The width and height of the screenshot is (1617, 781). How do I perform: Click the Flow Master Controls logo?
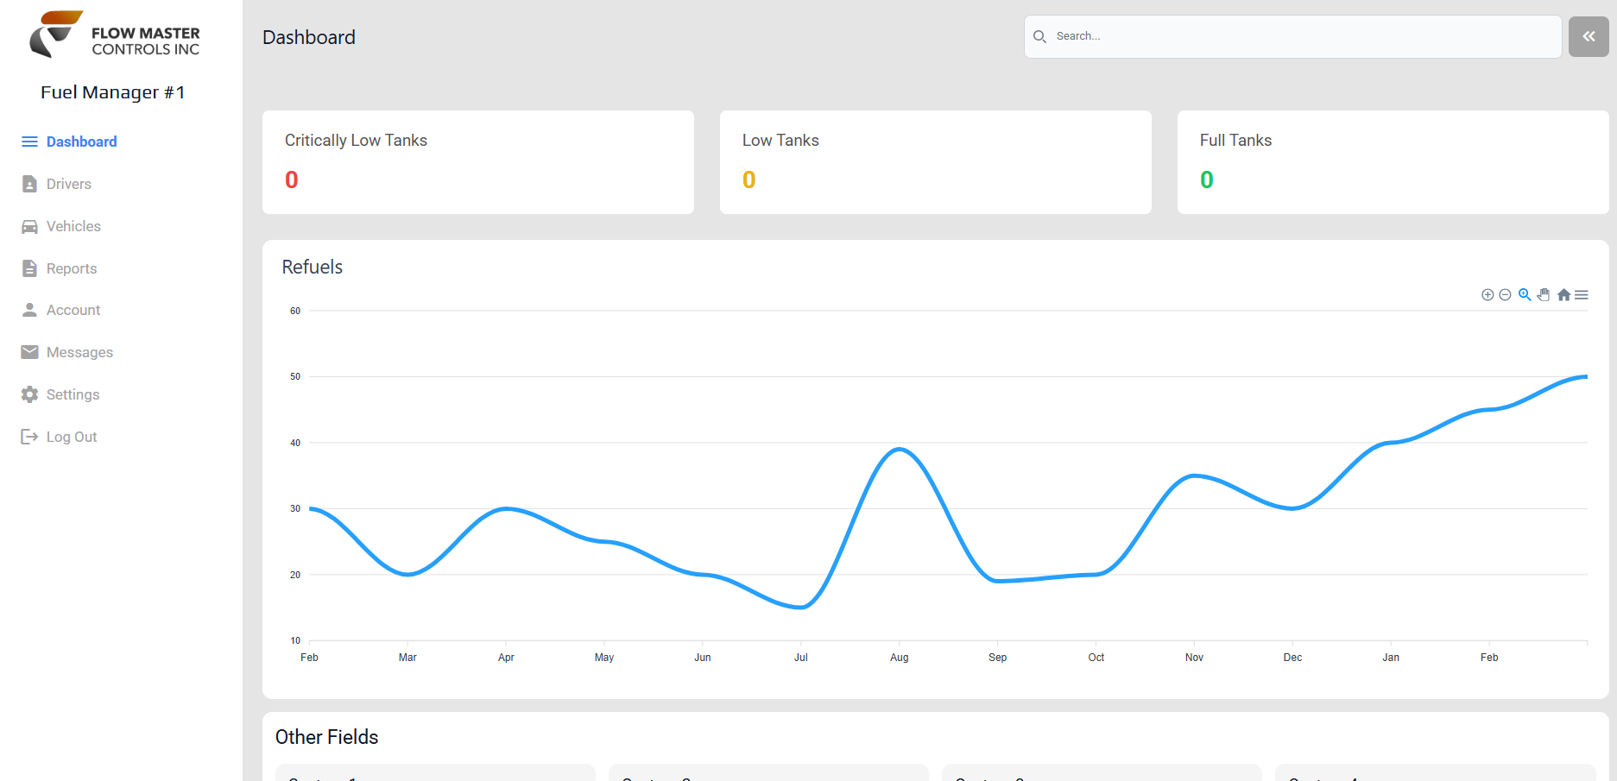click(115, 35)
